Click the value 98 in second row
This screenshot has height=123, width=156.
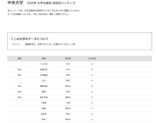click(x=92, y=70)
